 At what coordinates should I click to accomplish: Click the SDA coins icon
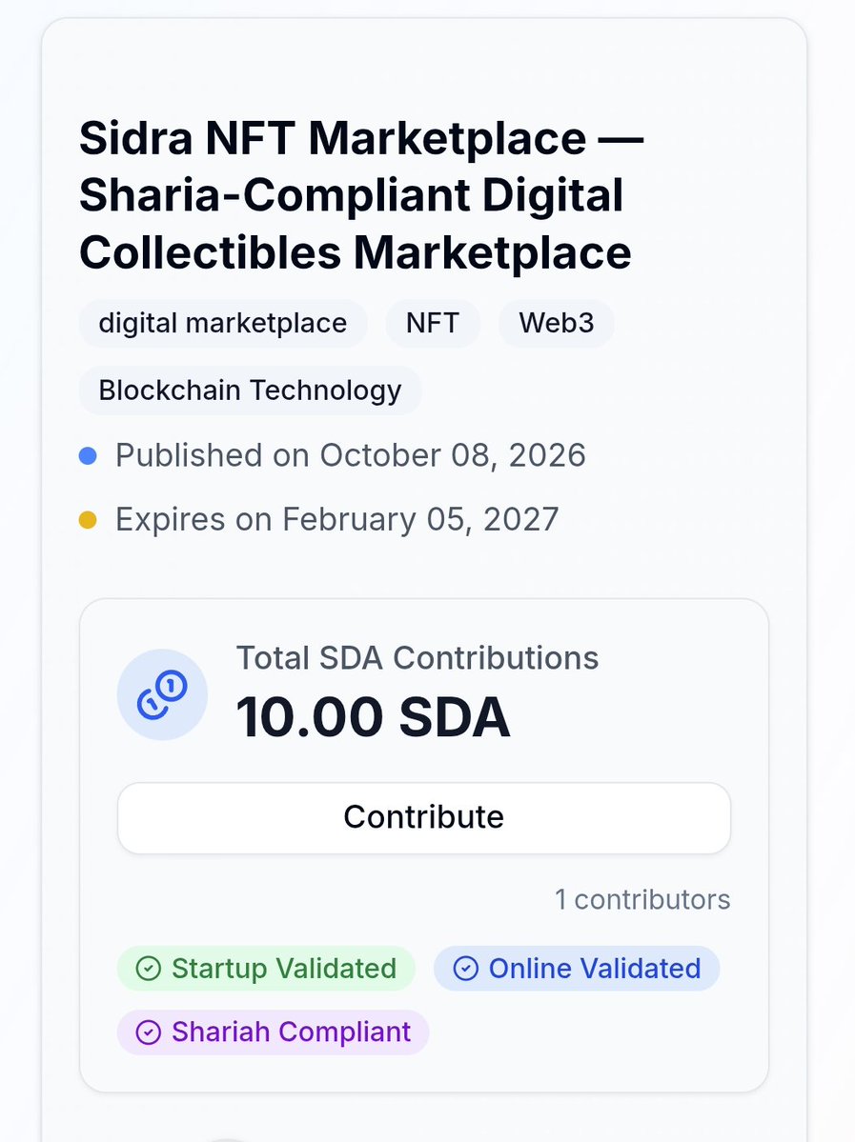163,694
